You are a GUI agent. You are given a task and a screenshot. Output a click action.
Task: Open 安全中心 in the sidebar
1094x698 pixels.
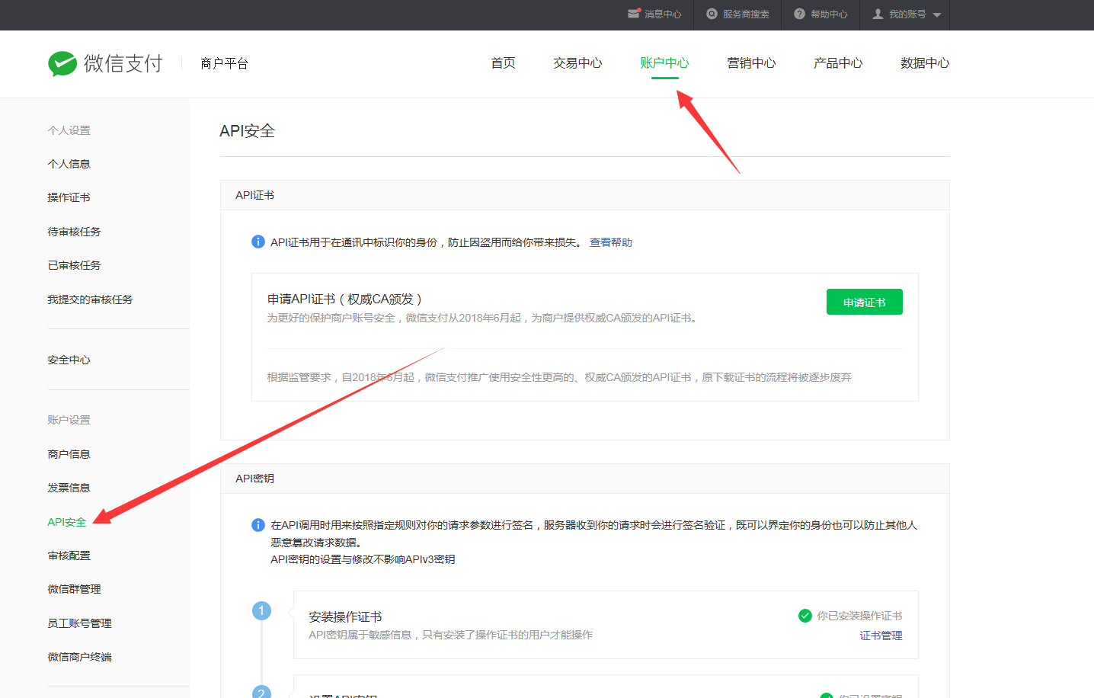point(69,360)
